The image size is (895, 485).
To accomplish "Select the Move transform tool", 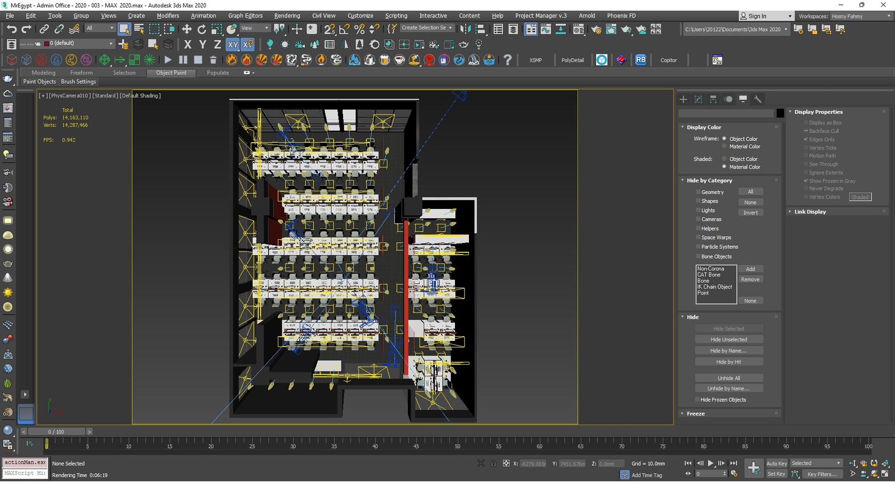I will coord(186,29).
